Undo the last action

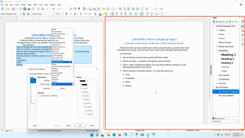pyautogui.click(x=59, y=9)
